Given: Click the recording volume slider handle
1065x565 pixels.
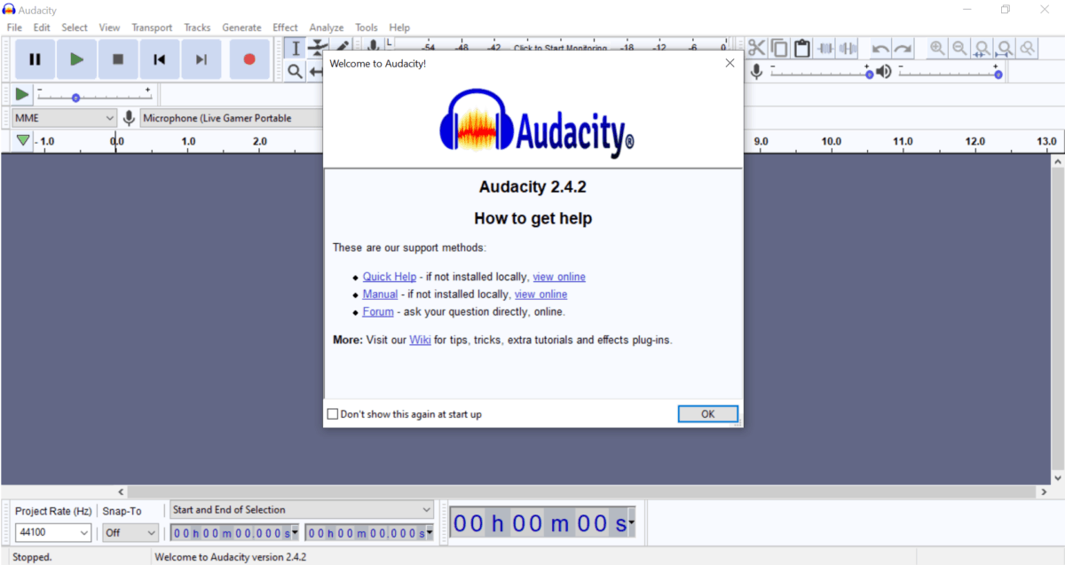Looking at the screenshot, I should (x=870, y=75).
